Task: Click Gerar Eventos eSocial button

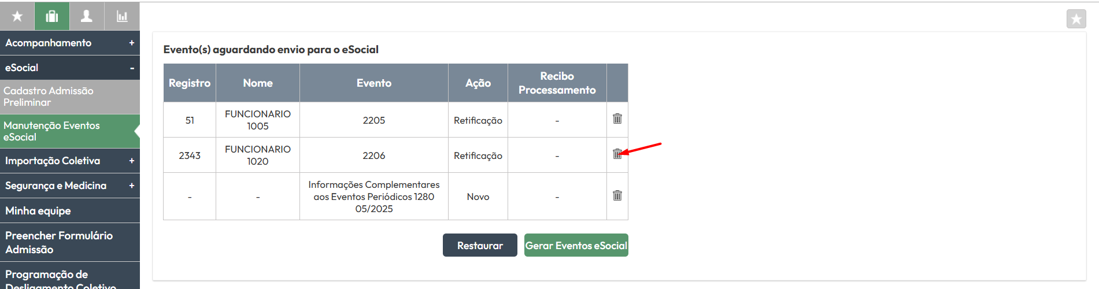Action: coord(576,245)
